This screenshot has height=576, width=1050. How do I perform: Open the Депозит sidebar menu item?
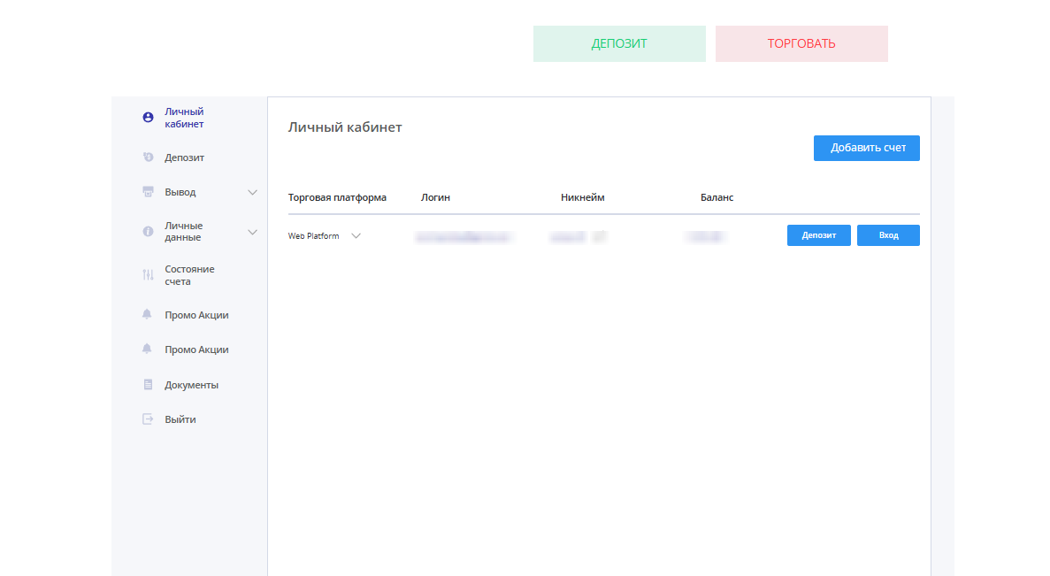pyautogui.click(x=183, y=157)
